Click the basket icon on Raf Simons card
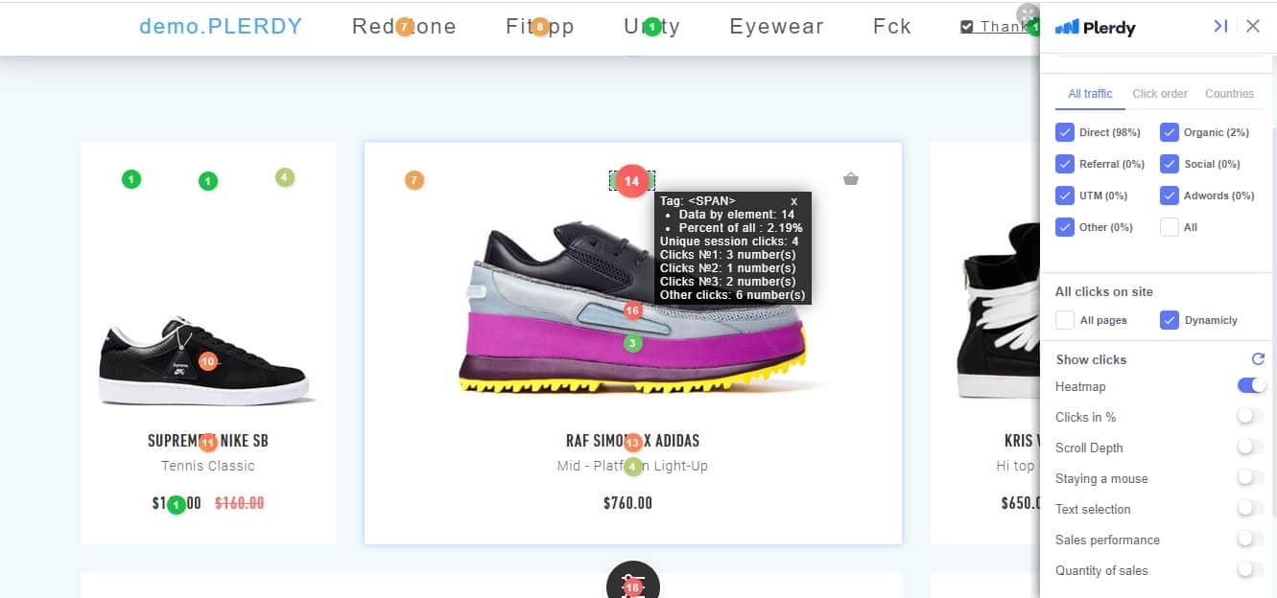The image size is (1277, 598). click(x=851, y=178)
